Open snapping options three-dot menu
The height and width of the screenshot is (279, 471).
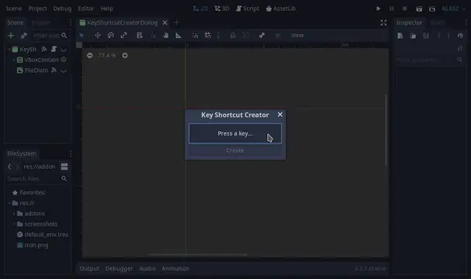point(218,36)
